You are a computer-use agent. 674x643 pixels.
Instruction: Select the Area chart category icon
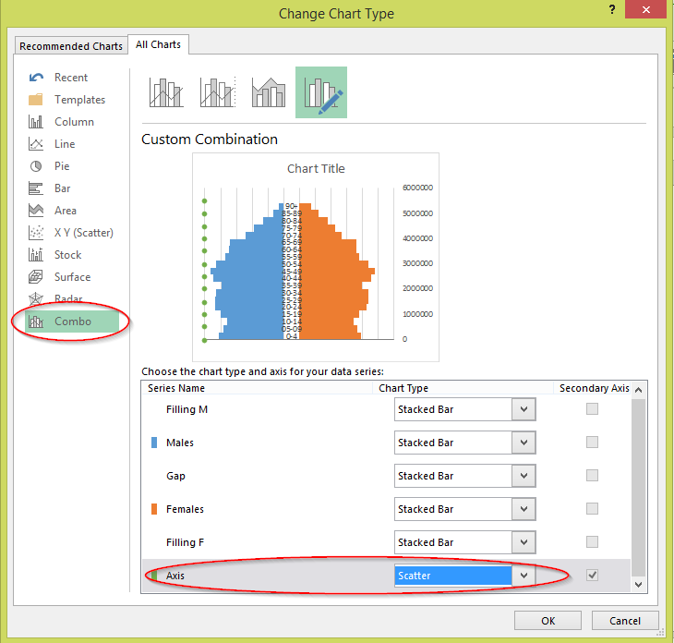36,211
